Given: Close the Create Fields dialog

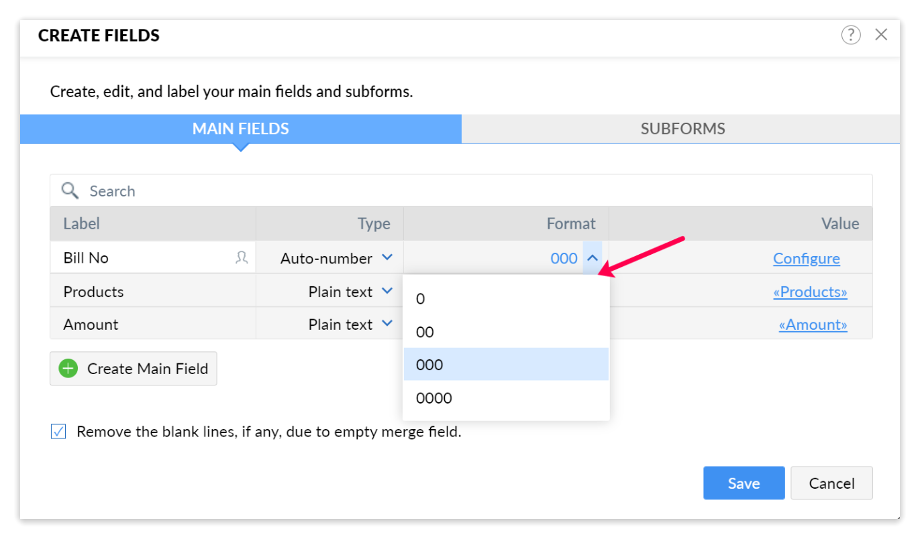Looking at the screenshot, I should pyautogui.click(x=881, y=35).
